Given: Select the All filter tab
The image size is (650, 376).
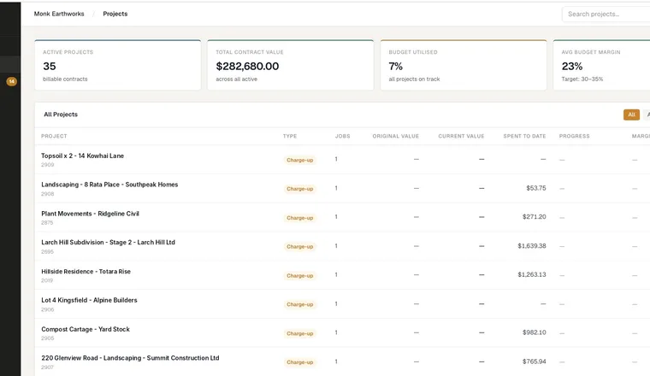Looking at the screenshot, I should pos(631,115).
